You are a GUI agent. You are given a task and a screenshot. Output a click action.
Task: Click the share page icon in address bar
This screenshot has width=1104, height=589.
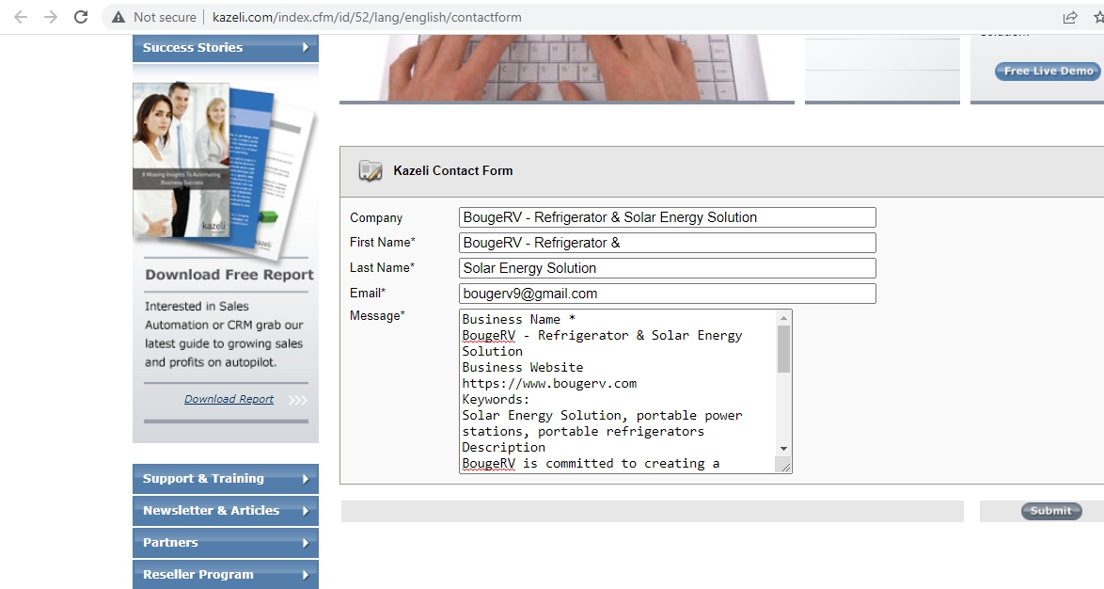click(x=1070, y=17)
